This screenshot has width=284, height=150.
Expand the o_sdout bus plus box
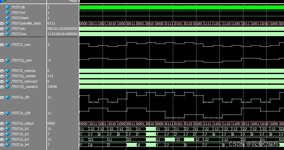(2, 124)
